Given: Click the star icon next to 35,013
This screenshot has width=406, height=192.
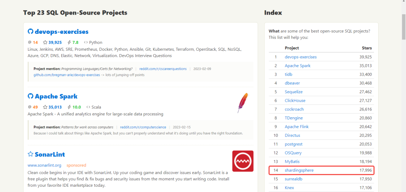Looking at the screenshot, I should [45, 107].
